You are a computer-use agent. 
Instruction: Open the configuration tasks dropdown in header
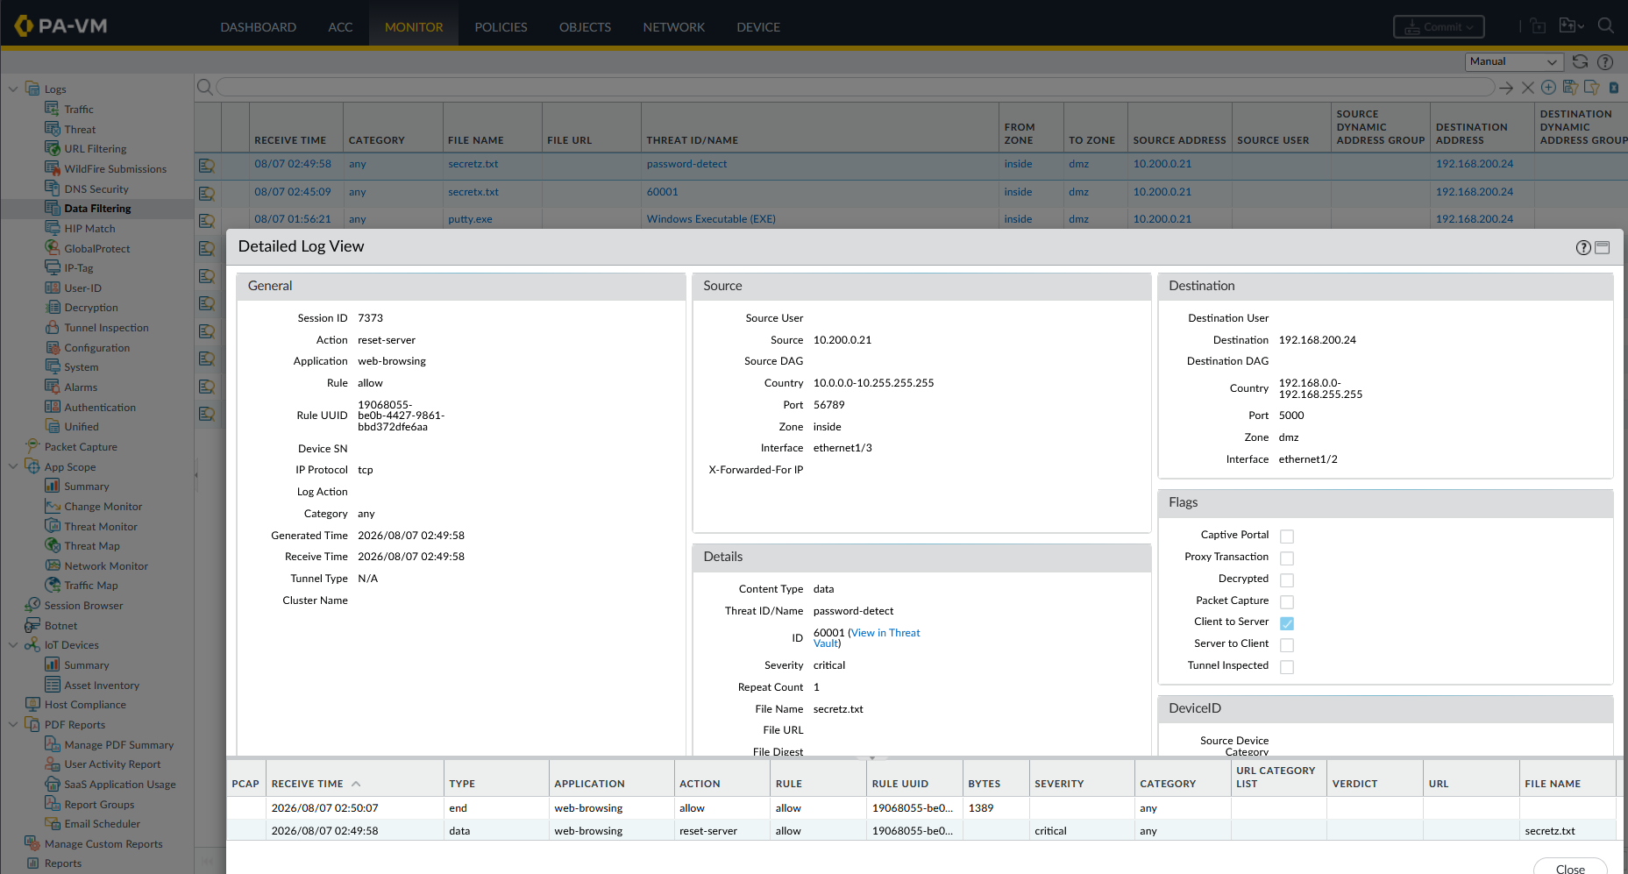(1572, 26)
